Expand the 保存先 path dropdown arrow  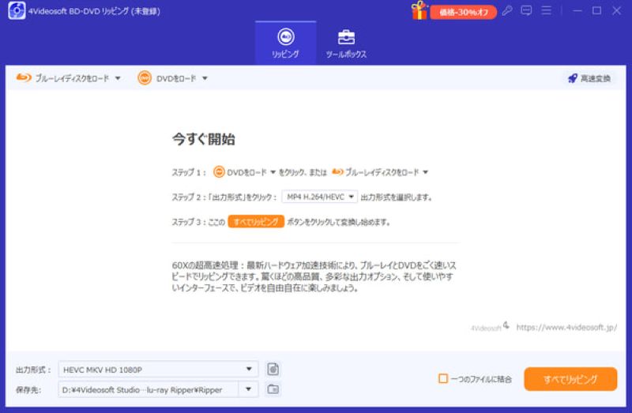pos(248,389)
